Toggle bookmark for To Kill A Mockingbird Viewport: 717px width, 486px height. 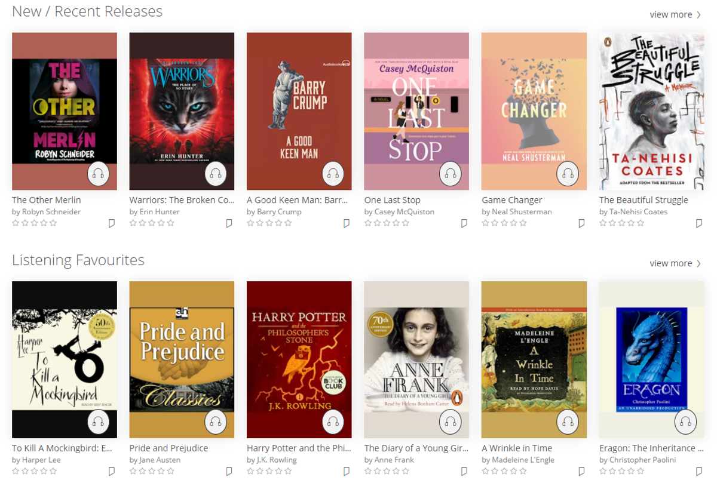(111, 472)
